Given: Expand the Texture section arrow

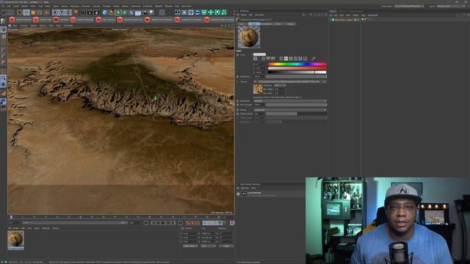Looking at the screenshot, I should pos(238,81).
